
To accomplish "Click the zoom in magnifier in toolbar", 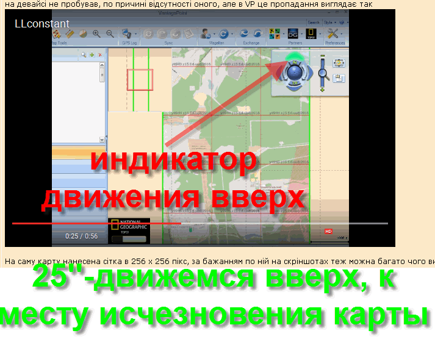I will 97,34.
